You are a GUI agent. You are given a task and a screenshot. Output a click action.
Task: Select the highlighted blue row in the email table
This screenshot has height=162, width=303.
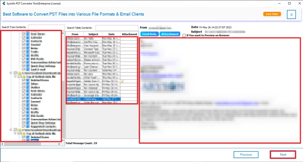click(x=94, y=99)
